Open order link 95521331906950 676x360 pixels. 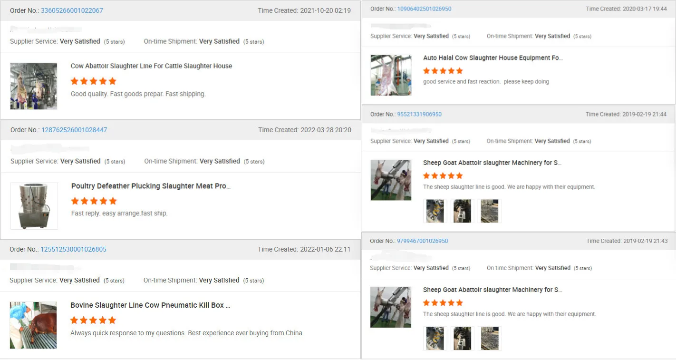(419, 114)
